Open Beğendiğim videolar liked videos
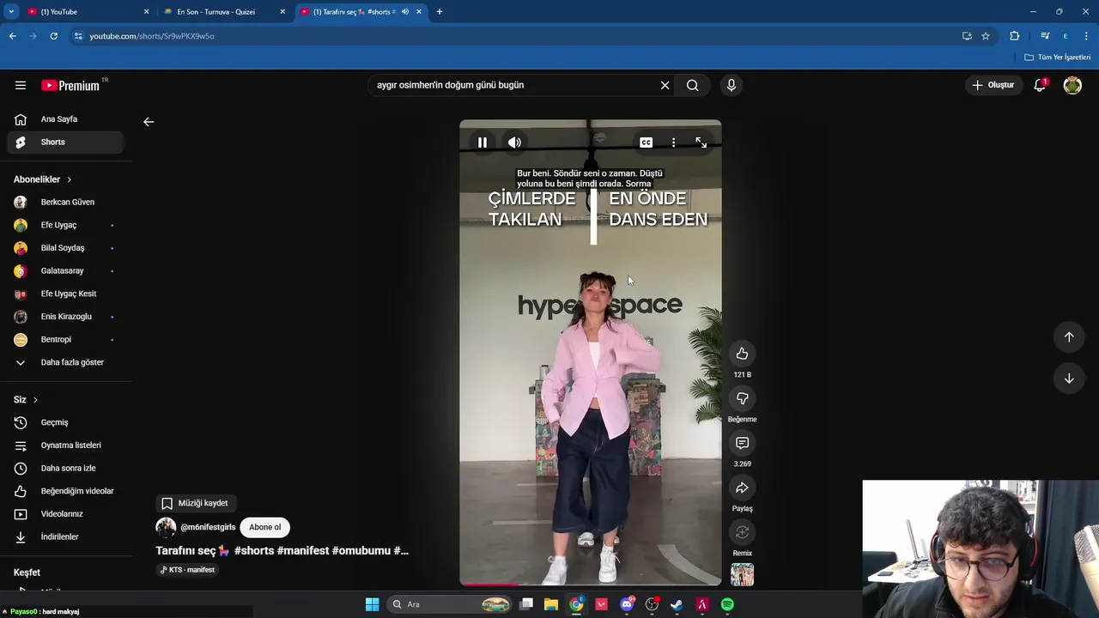Viewport: 1099px width, 618px height. coord(65,491)
